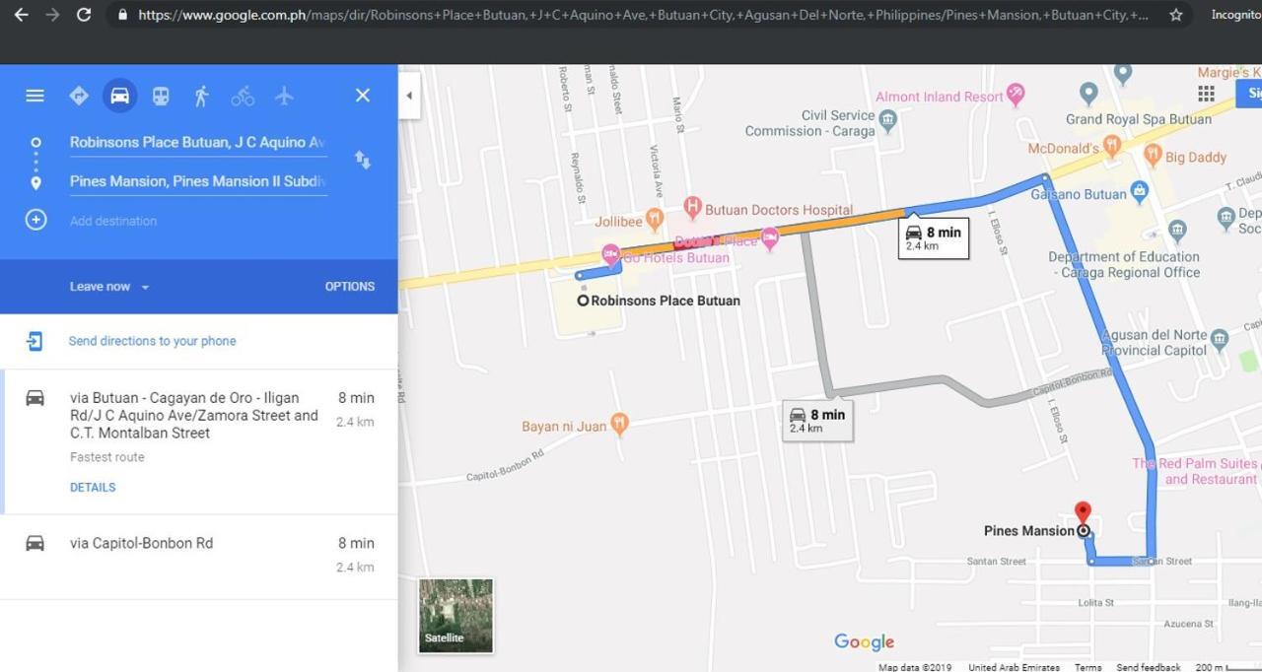Select driving travel mode car icon

pos(120,96)
